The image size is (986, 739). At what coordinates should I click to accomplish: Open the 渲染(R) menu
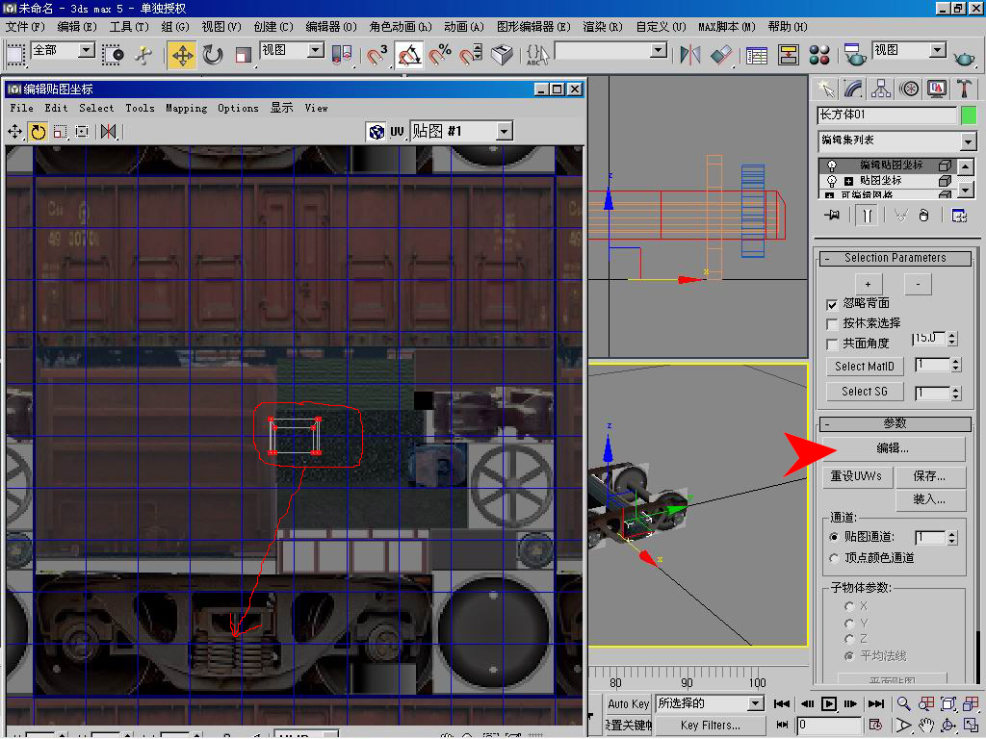click(602, 27)
